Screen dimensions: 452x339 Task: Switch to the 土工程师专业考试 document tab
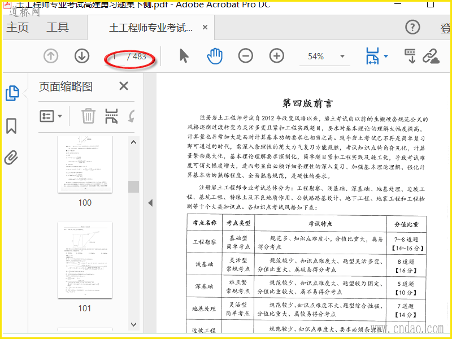tap(151, 28)
